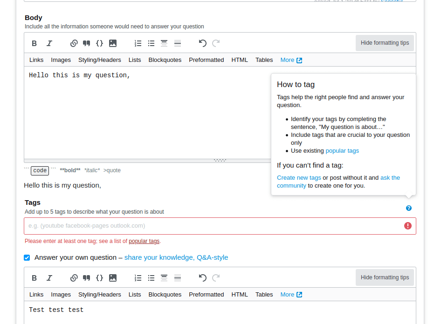441x324 pixels.
Task: Insert image in answer editor toolbar
Action: pos(112,278)
